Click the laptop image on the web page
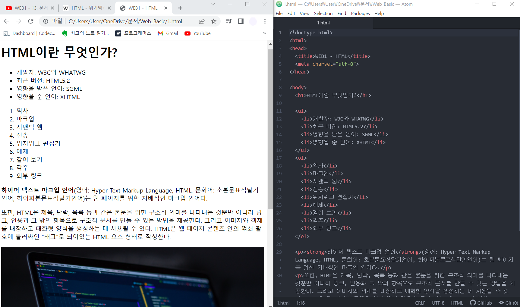The image size is (520, 307). pos(133,277)
